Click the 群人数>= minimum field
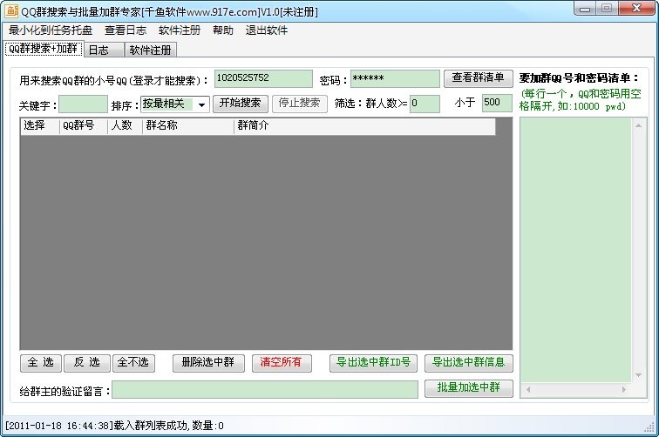The width and height of the screenshot is (659, 437). [x=425, y=104]
